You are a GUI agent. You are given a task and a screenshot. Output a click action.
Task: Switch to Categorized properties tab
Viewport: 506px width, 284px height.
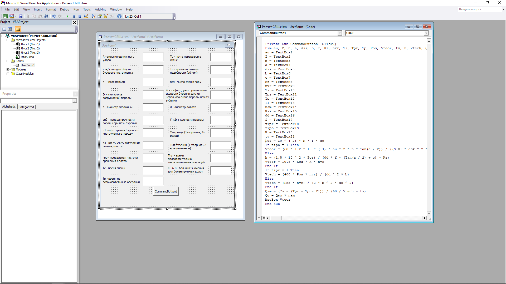coord(26,107)
